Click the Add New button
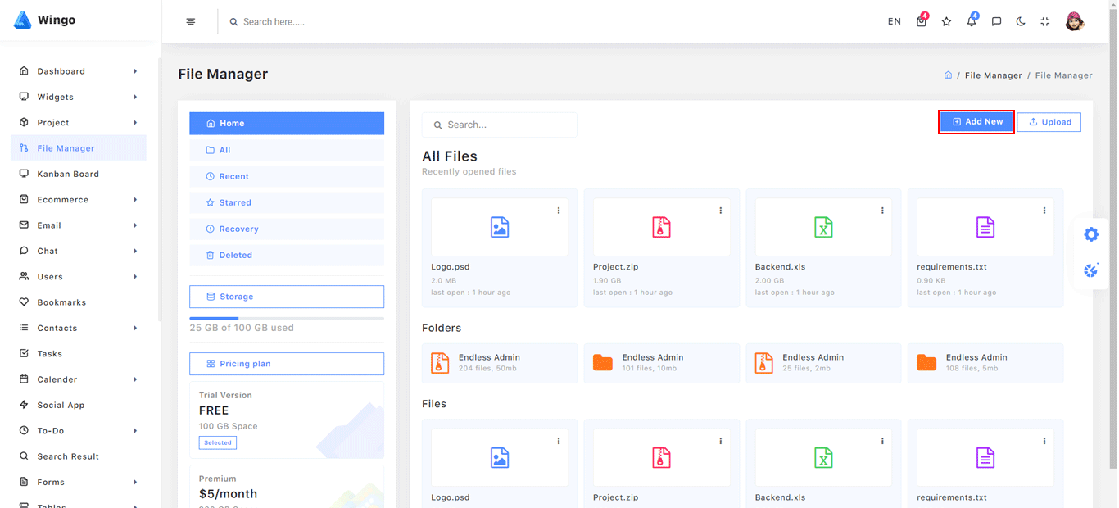This screenshot has width=1119, height=508. coord(976,122)
